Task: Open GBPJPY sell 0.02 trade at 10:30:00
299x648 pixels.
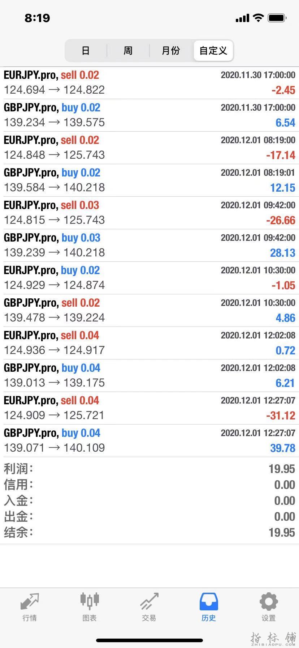Action: [x=149, y=311]
